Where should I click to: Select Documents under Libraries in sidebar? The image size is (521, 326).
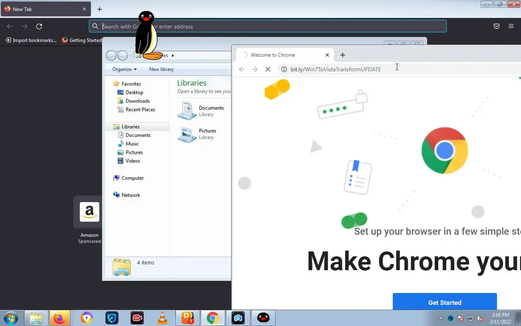138,135
